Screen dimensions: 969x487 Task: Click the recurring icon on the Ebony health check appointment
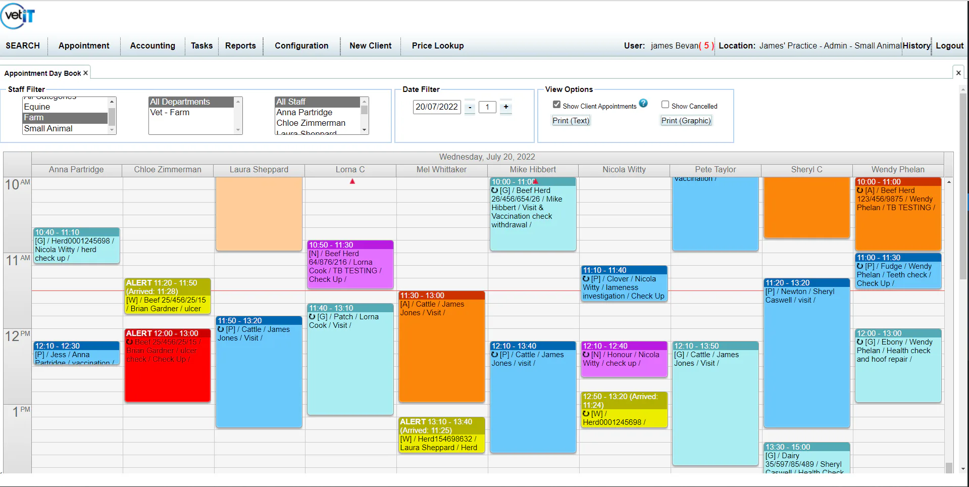pos(860,342)
